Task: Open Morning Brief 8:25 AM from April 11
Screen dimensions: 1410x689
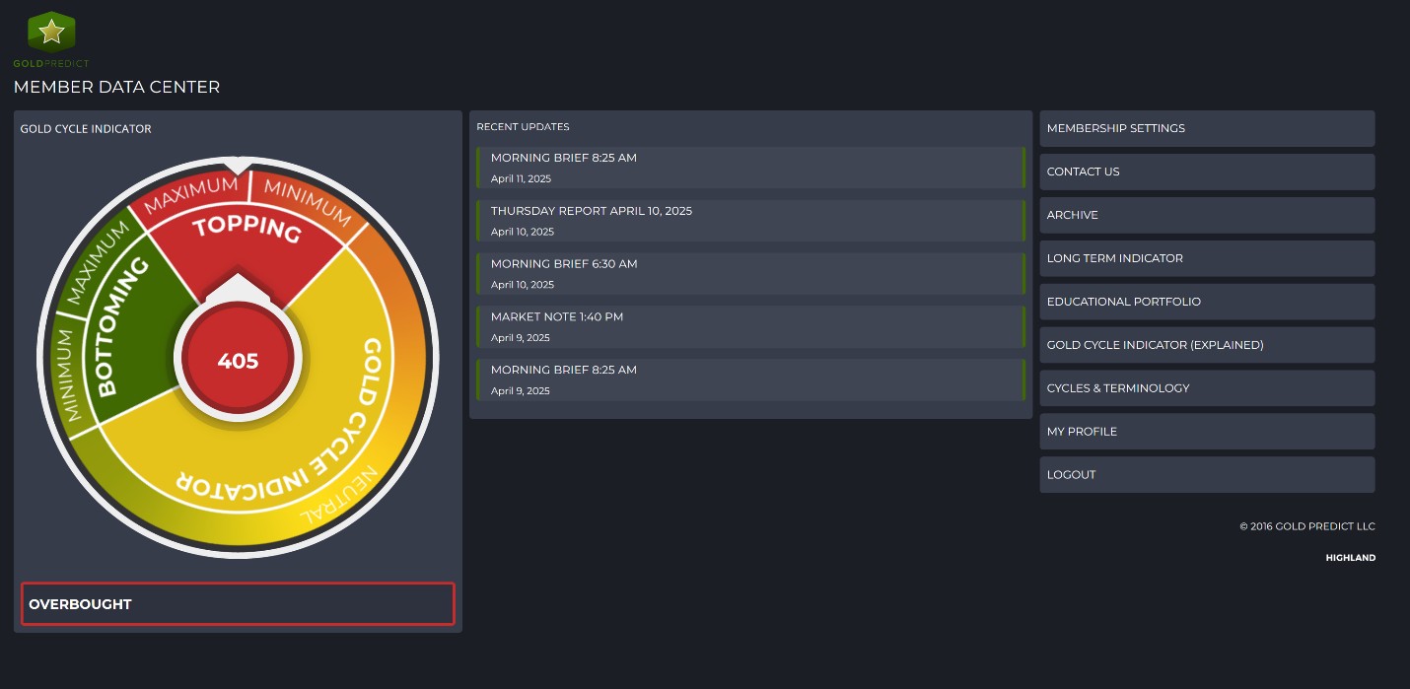Action: (x=749, y=168)
